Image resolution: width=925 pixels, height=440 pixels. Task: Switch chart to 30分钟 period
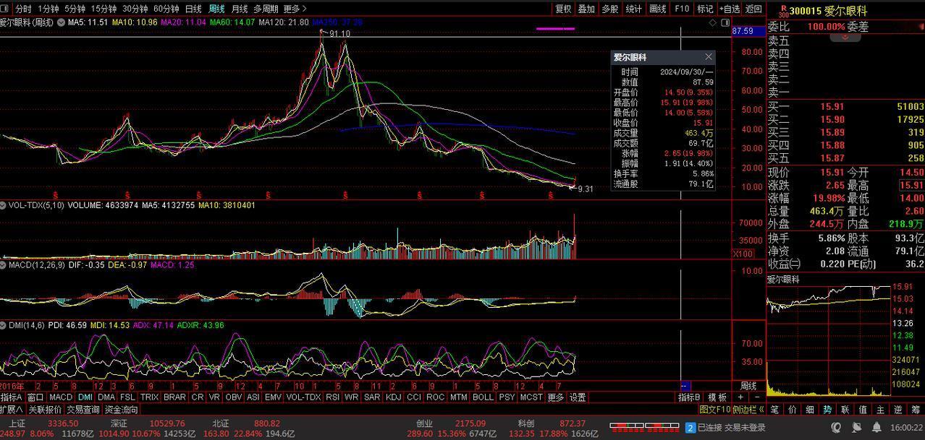coord(135,9)
